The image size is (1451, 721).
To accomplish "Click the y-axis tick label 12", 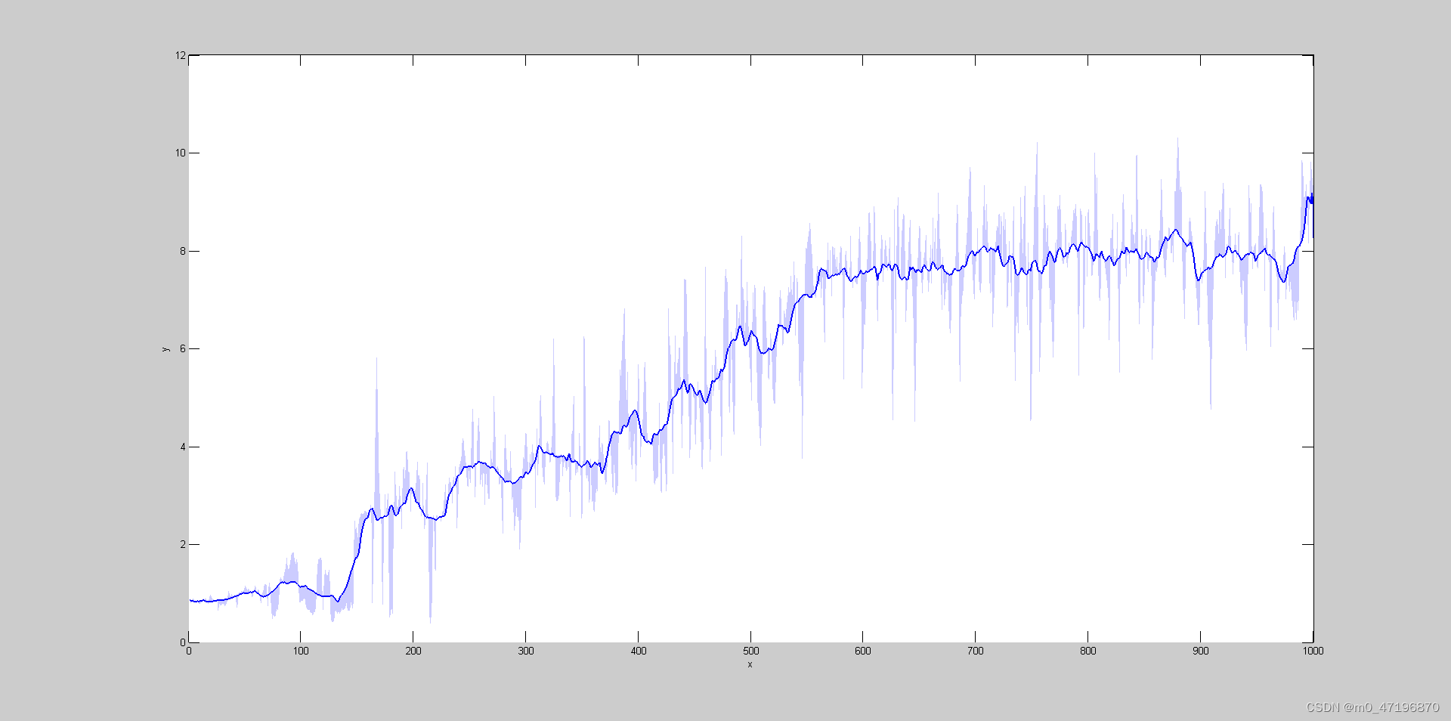I will point(180,55).
